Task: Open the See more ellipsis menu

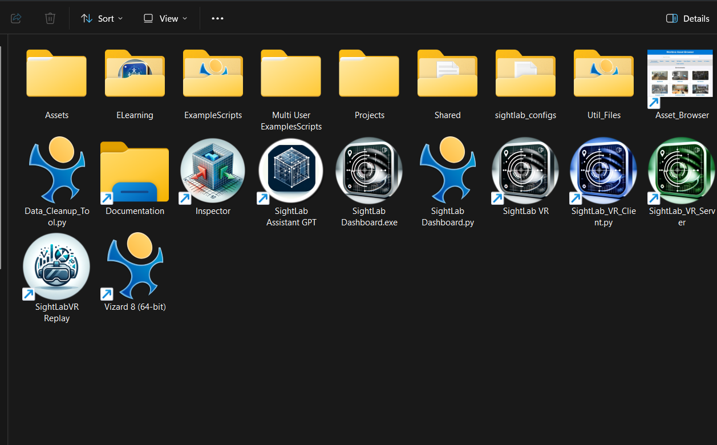Action: tap(217, 18)
